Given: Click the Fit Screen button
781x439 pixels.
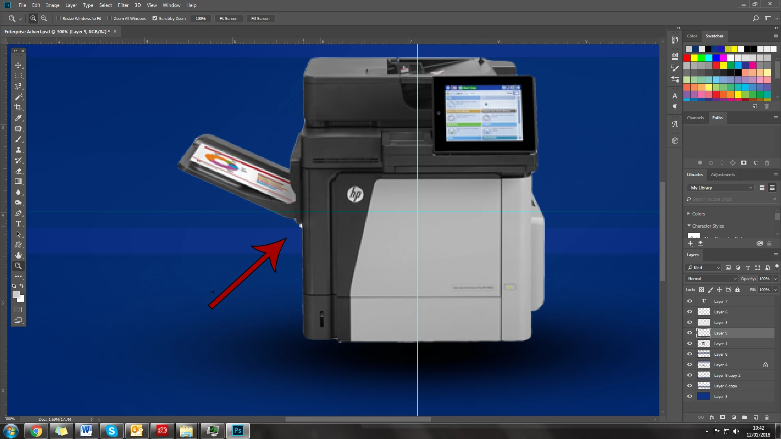Looking at the screenshot, I should 228,18.
